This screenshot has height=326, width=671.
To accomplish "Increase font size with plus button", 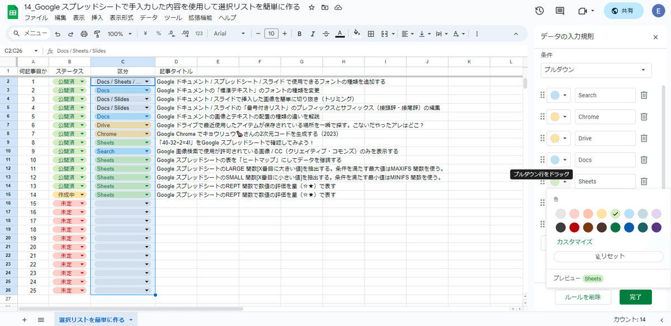I will tap(285, 34).
